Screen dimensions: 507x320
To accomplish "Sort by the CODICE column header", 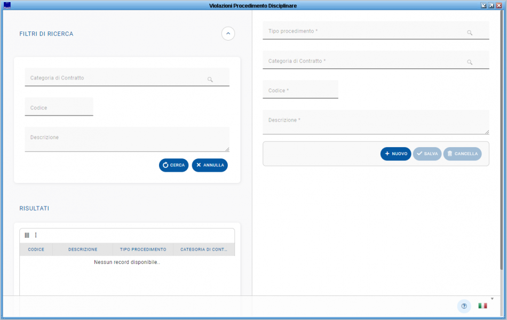I will pyautogui.click(x=36, y=250).
